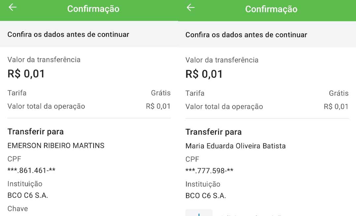The height and width of the screenshot is (216, 356).
Task: Click the institution BCO C6 S.A. on the right
Action: point(206,195)
